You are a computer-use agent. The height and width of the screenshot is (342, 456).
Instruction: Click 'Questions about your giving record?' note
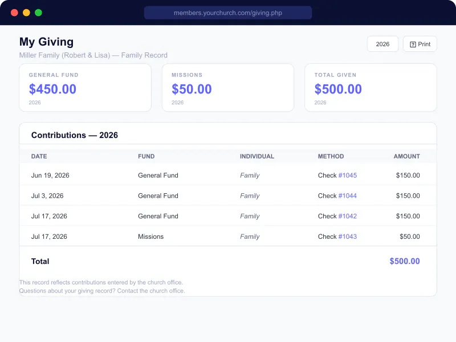point(102,291)
